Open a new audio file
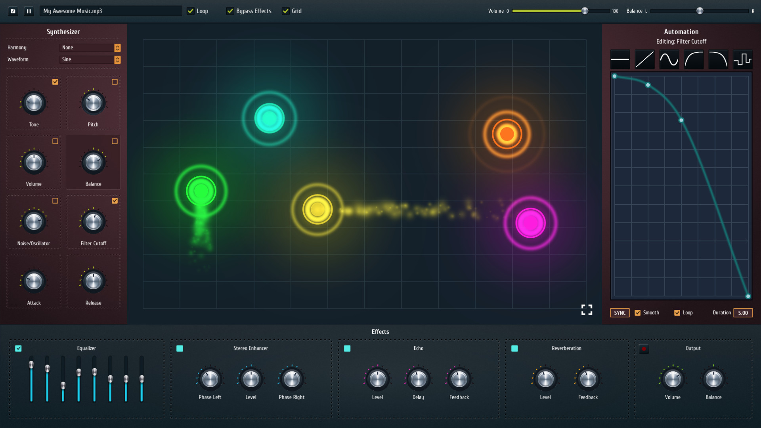This screenshot has height=428, width=761. 13,11
